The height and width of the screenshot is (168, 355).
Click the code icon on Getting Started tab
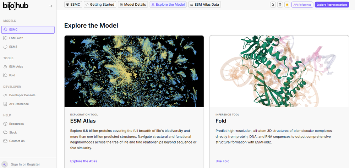(x=87, y=5)
